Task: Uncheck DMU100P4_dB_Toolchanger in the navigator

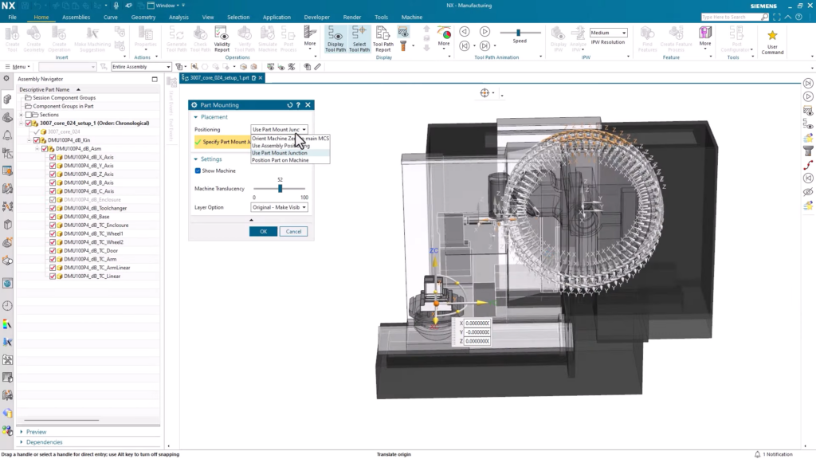Action: 53,206
